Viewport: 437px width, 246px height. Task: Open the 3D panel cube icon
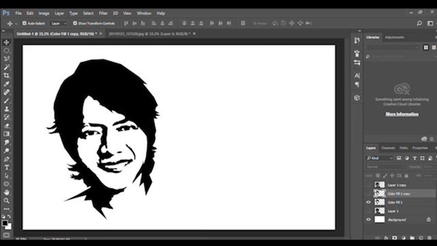(x=357, y=98)
